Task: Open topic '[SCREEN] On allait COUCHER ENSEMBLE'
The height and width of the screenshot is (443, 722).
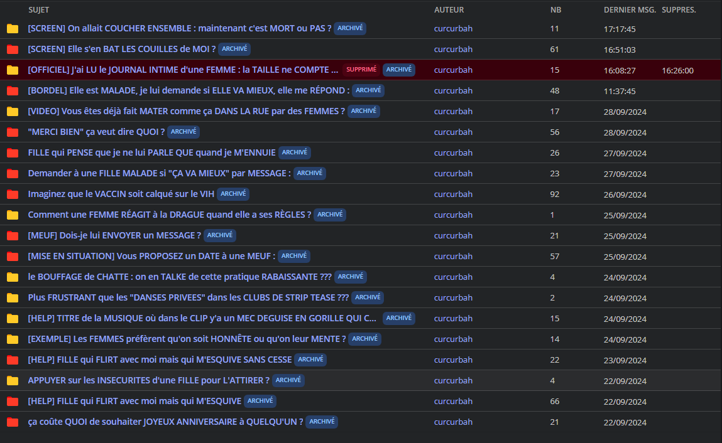Action: coord(180,28)
